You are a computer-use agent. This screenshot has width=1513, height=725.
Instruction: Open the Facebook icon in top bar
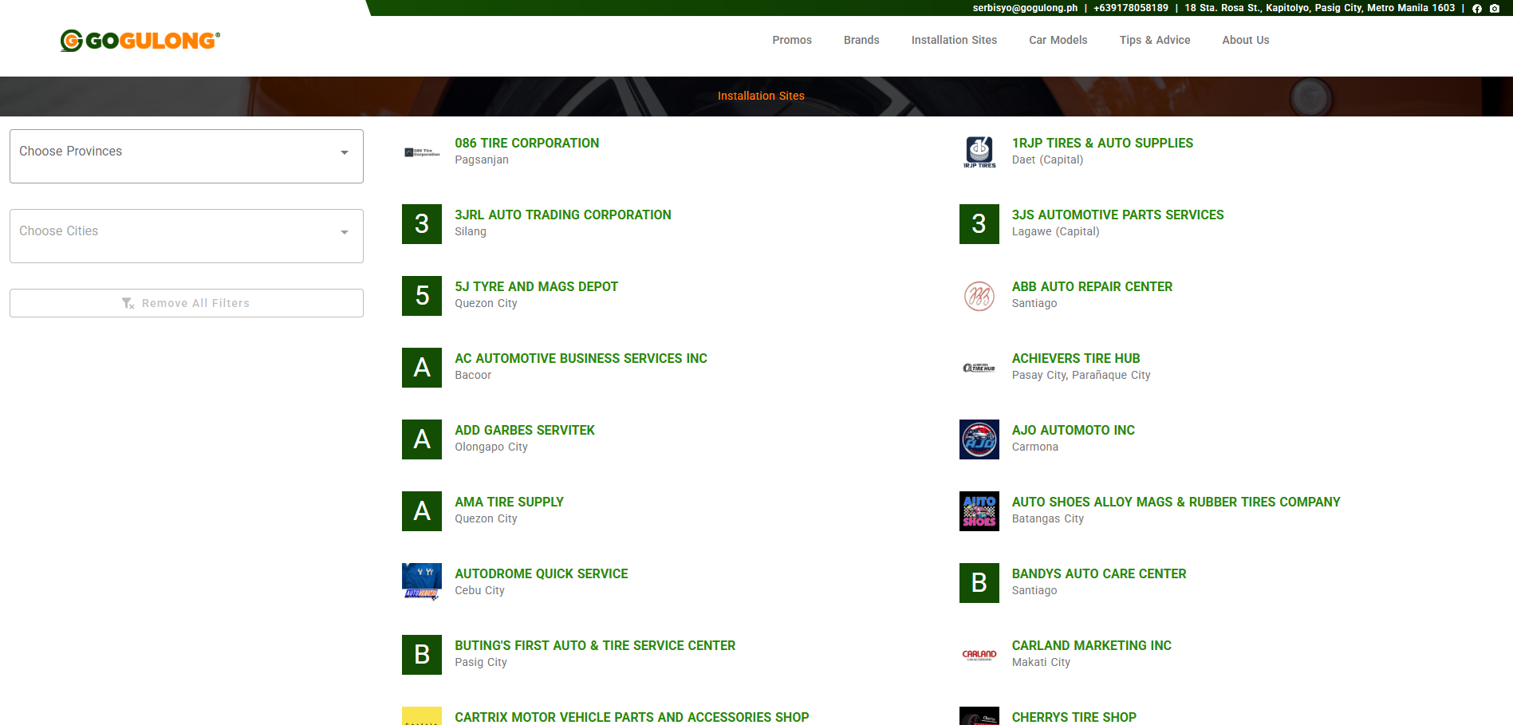click(1477, 8)
